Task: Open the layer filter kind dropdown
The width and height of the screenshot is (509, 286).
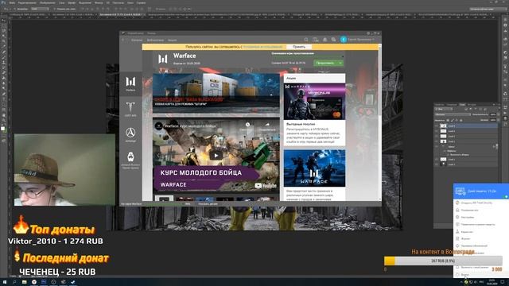Action: click(444, 110)
